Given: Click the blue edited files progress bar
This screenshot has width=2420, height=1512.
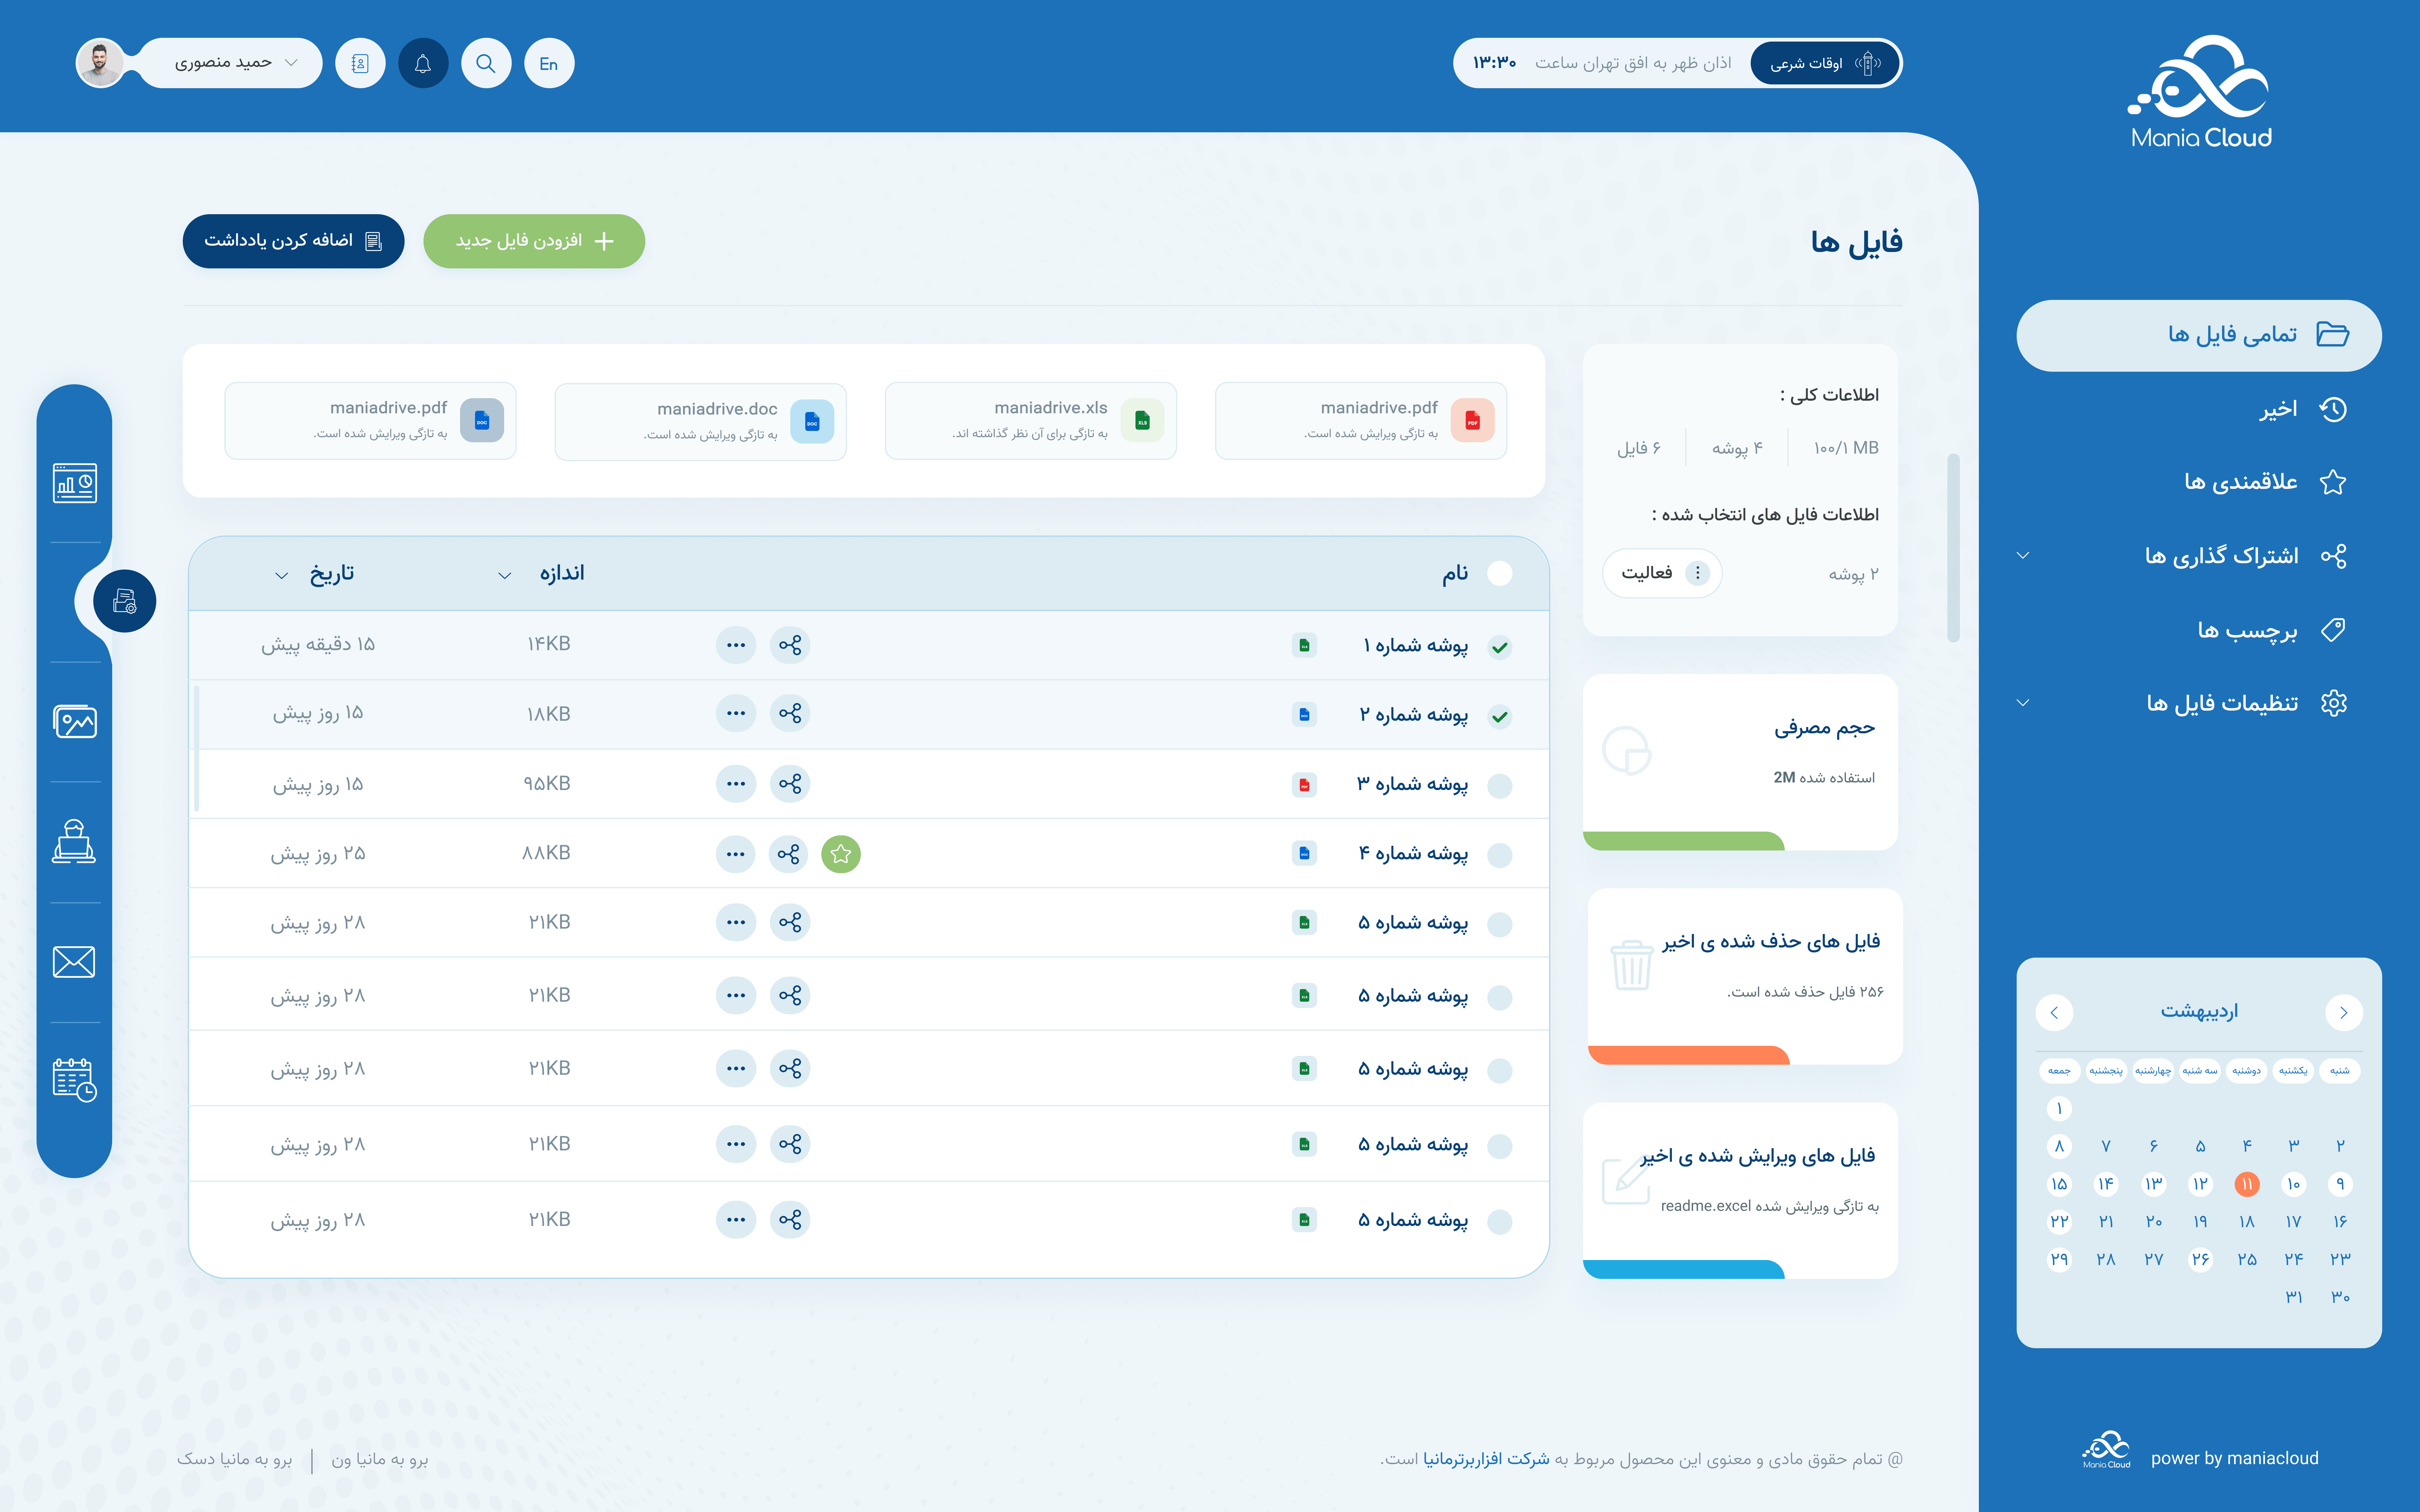Looking at the screenshot, I should pos(1684,1269).
